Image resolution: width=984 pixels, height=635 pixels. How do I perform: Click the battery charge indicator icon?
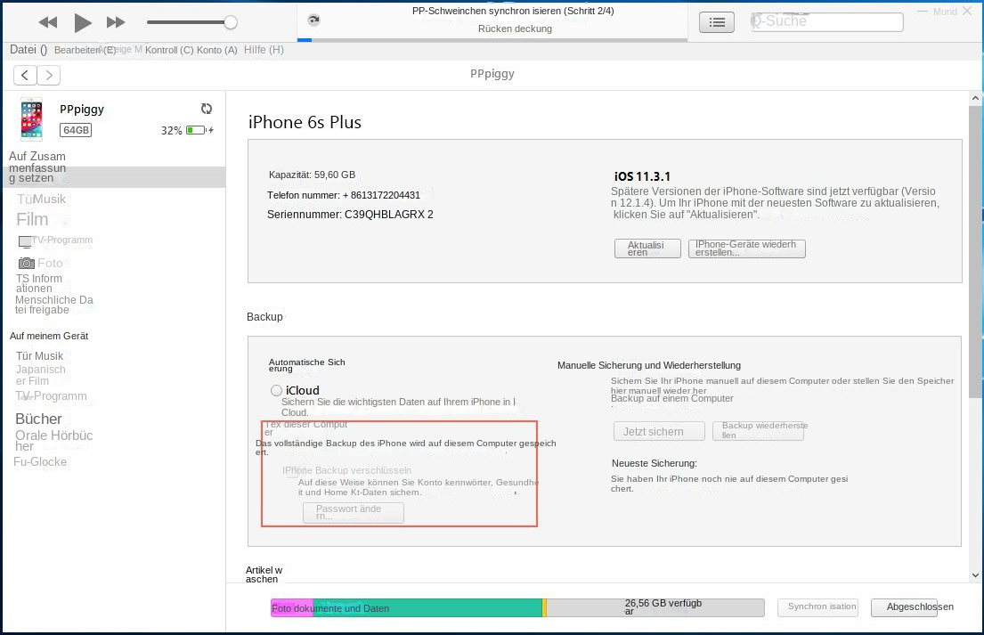[199, 130]
